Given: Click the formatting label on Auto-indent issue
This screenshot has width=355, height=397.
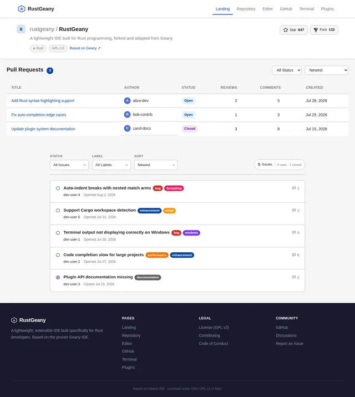Looking at the screenshot, I should click(x=174, y=189).
